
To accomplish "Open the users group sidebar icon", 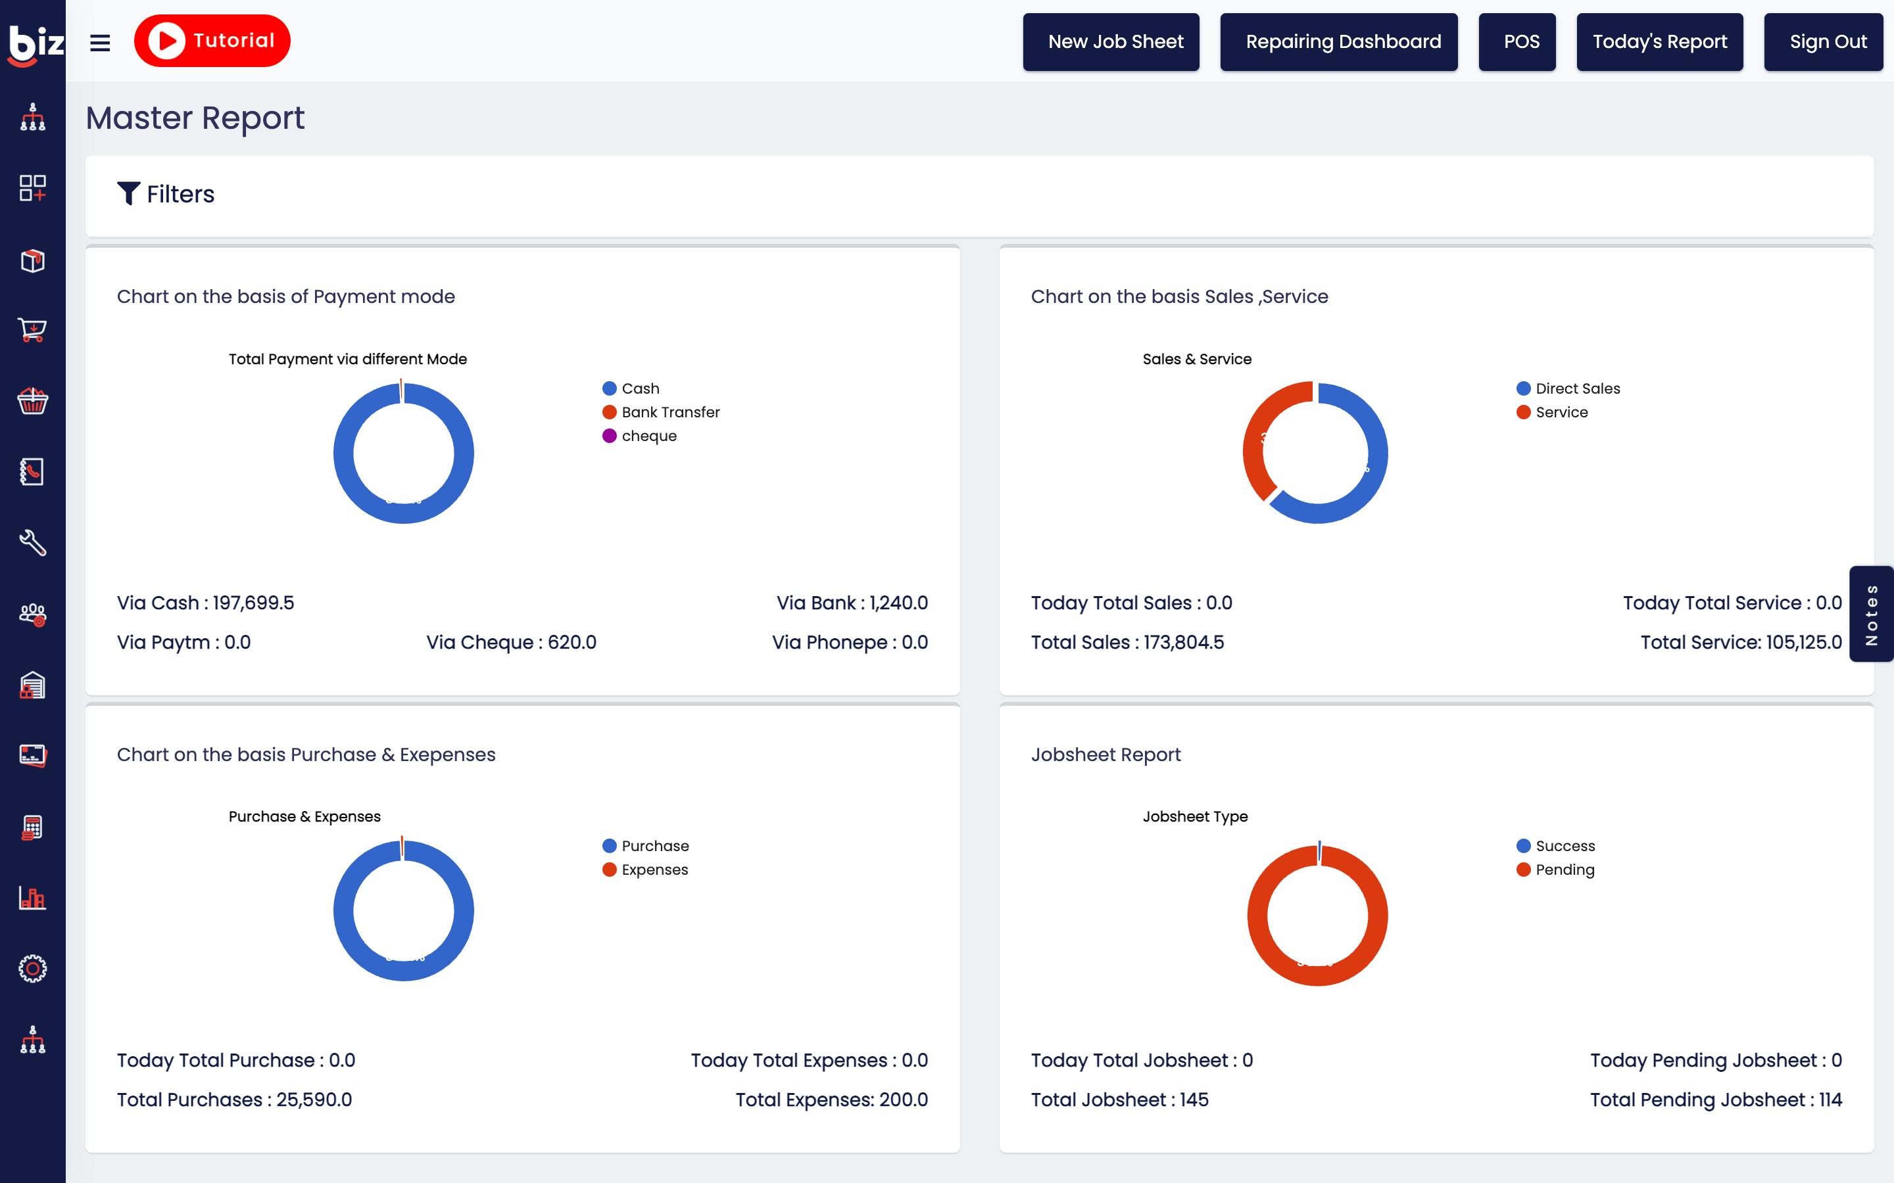I will tap(32, 615).
